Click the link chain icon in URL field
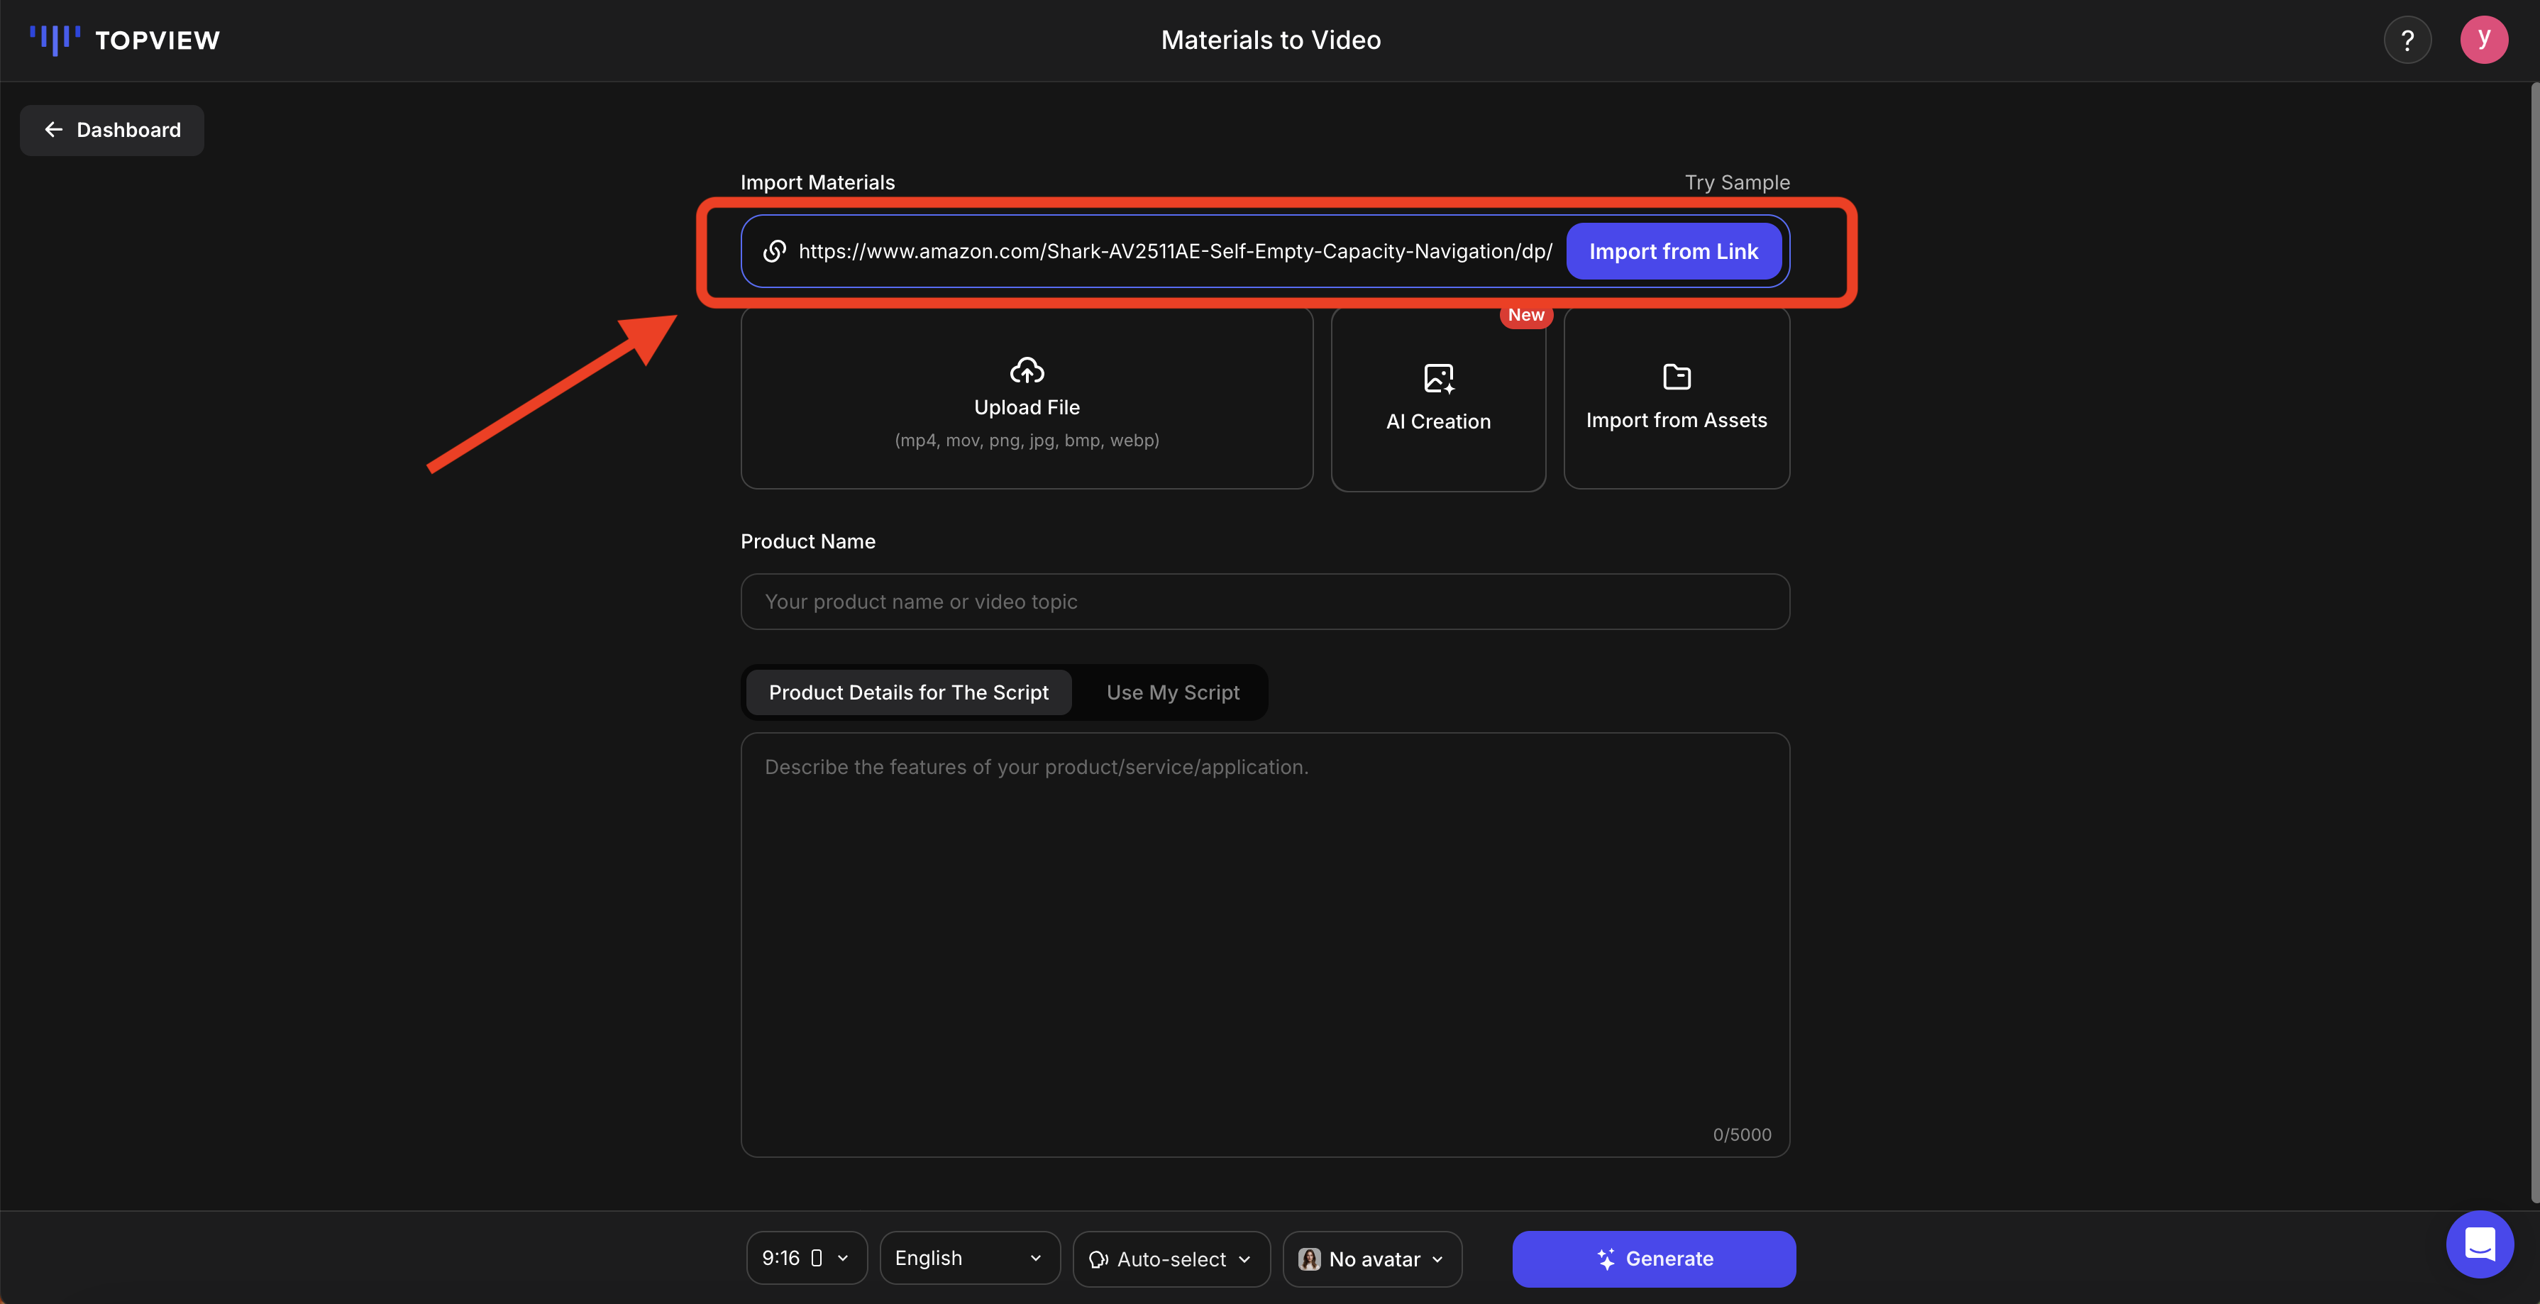Viewport: 2540px width, 1304px height. coord(775,251)
